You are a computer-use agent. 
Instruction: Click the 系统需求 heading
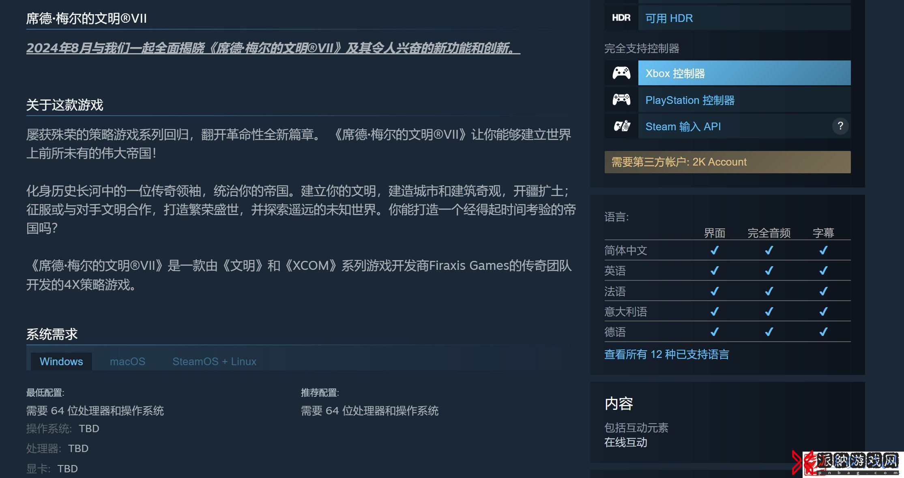(52, 334)
